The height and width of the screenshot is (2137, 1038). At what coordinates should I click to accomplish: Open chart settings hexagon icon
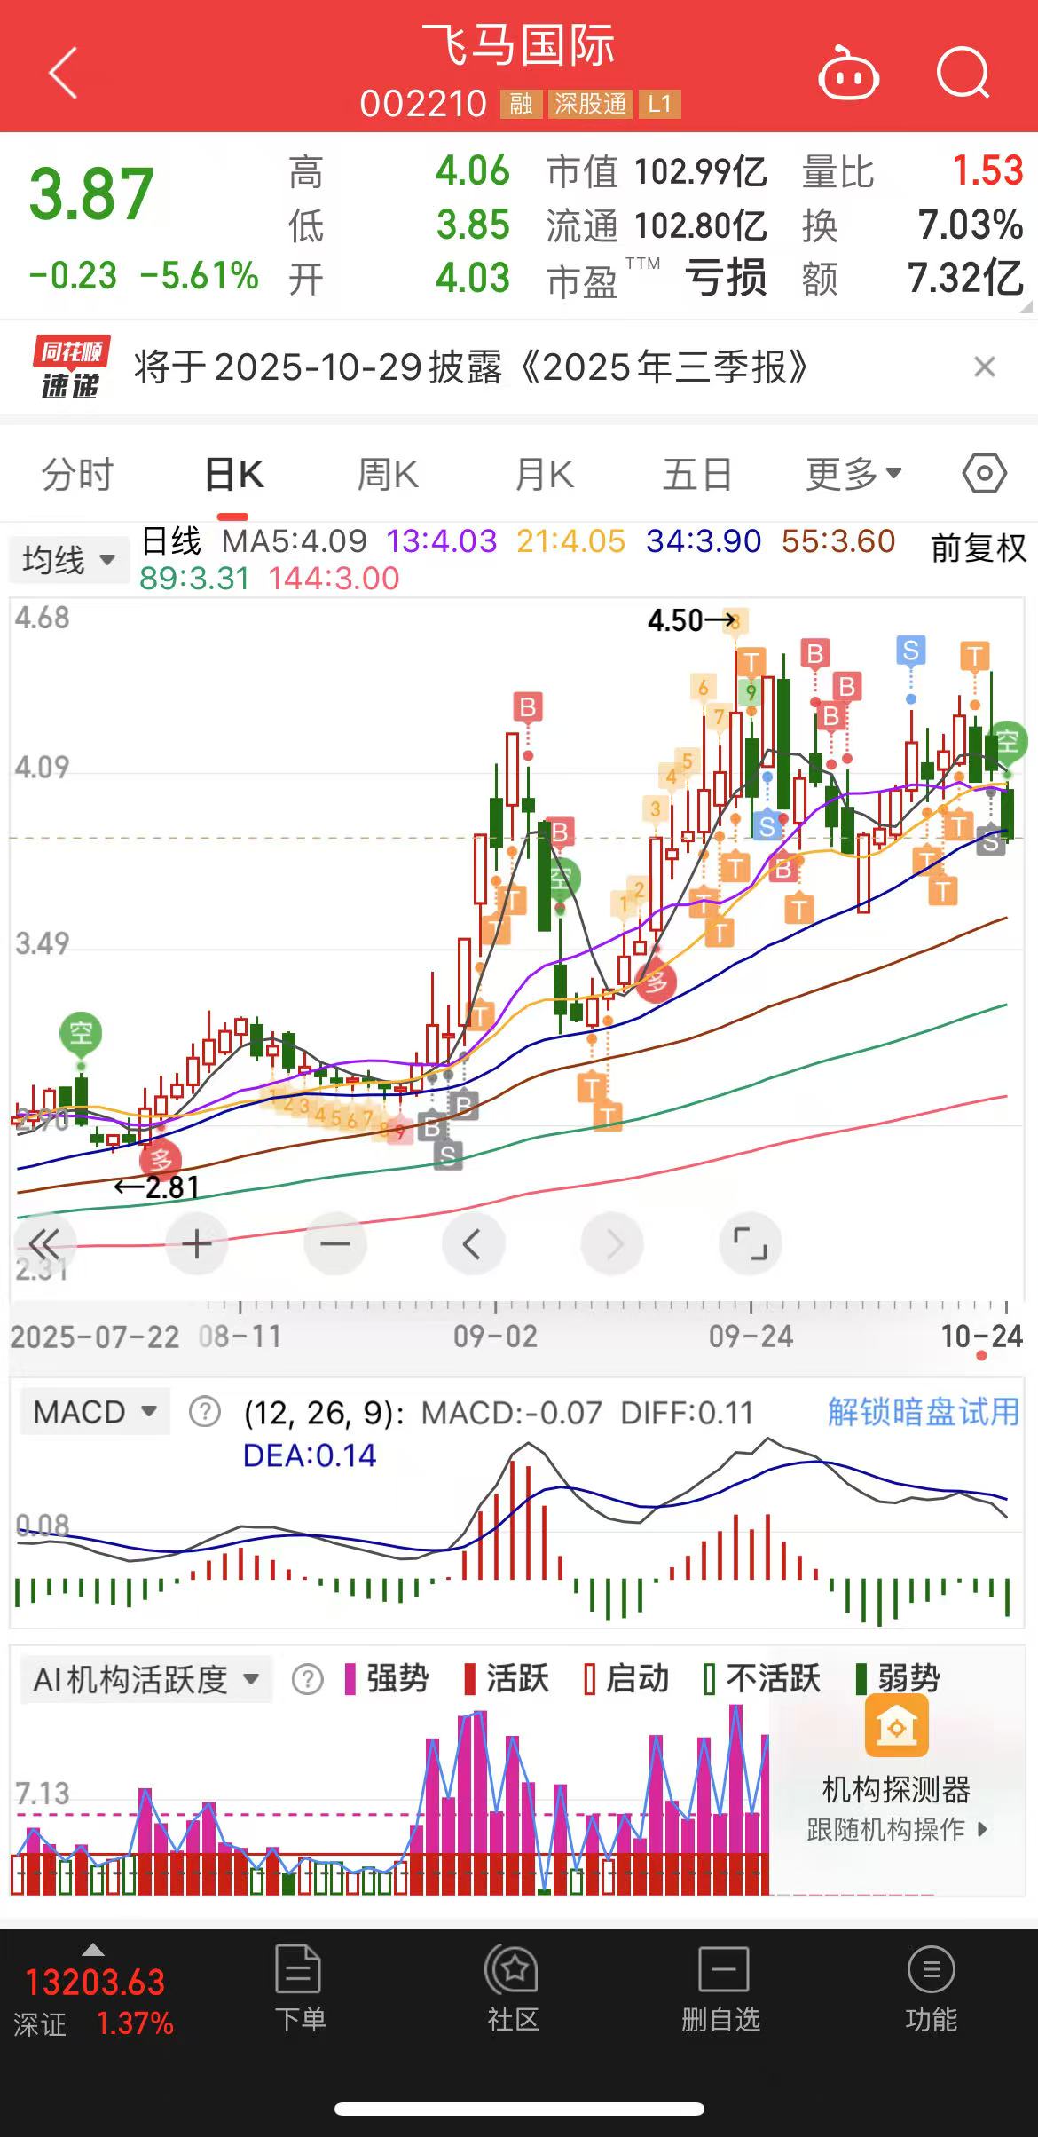(x=984, y=474)
